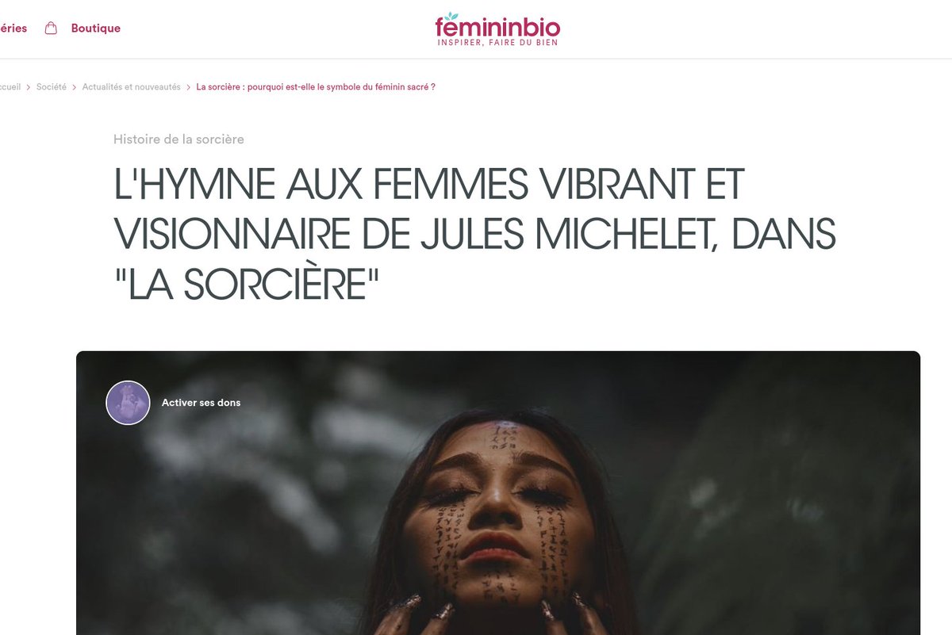Click the green leaf atop the femininbio logo

(451, 17)
